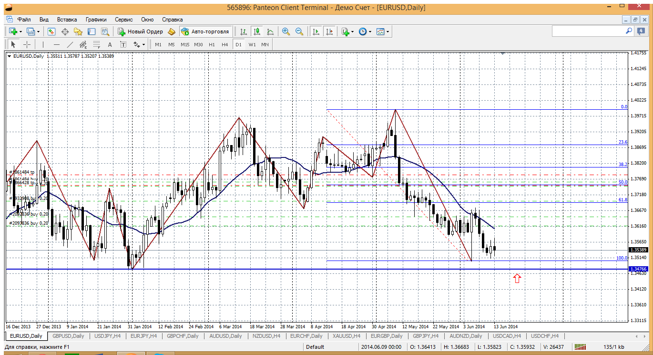
Task: Select the trendline drawing tool
Action: 70,44
